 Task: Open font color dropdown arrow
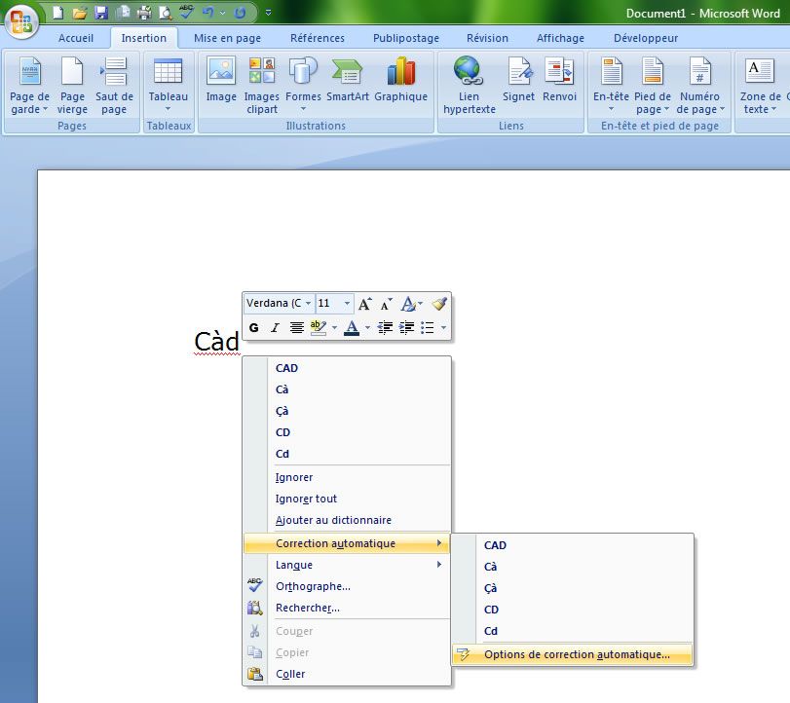point(368,328)
